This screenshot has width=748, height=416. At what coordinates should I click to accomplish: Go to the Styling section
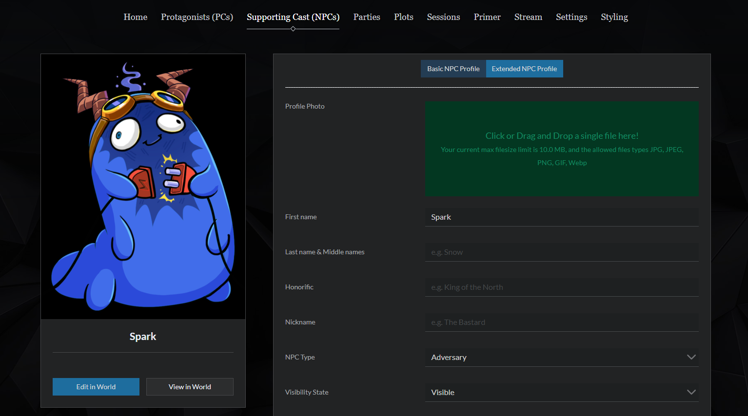pos(614,17)
